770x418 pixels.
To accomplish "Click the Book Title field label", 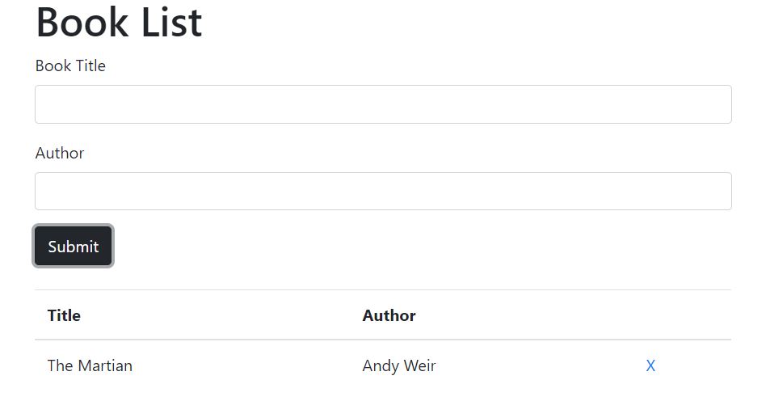I will click(70, 65).
